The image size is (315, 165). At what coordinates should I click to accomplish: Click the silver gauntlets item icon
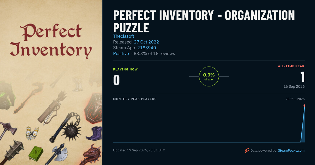(x=32, y=133)
